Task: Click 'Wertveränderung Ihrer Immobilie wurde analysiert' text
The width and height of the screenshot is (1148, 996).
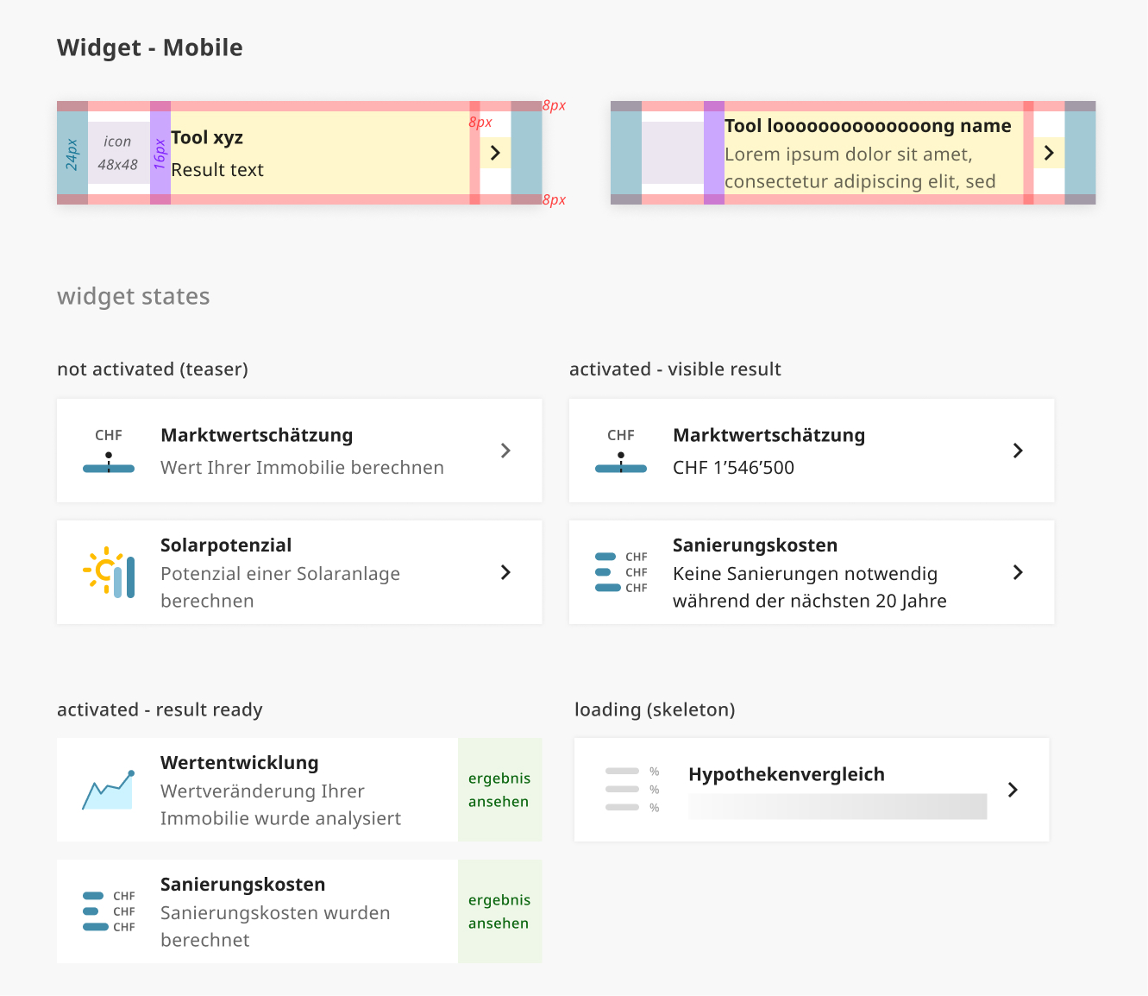Action: click(280, 804)
